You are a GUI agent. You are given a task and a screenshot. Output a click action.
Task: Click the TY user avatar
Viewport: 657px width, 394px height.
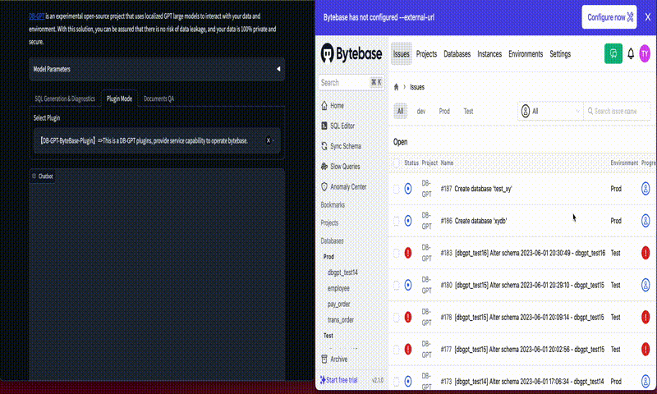coord(646,54)
